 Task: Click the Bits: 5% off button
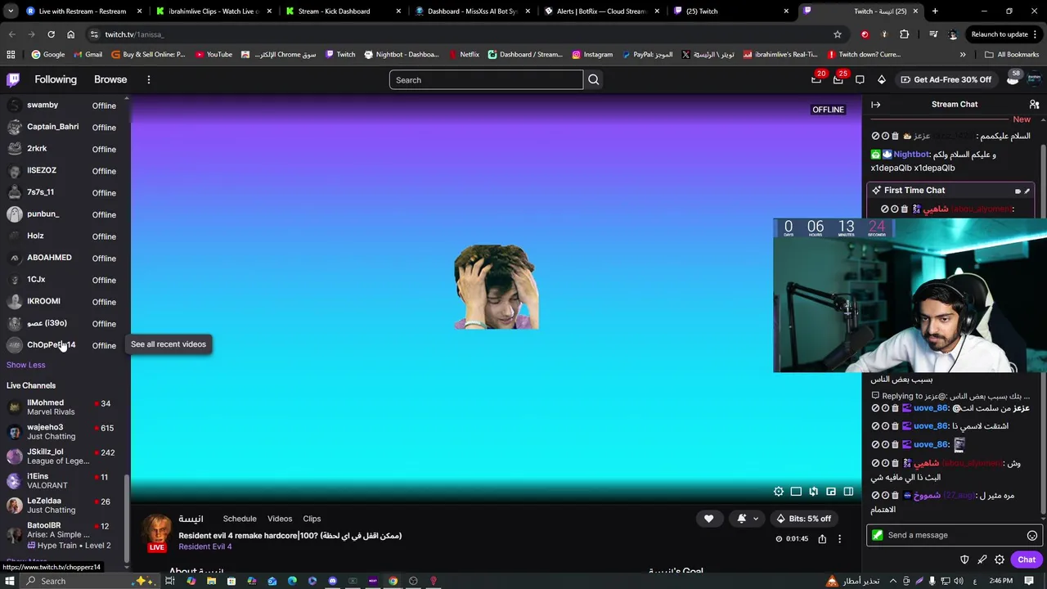click(803, 519)
